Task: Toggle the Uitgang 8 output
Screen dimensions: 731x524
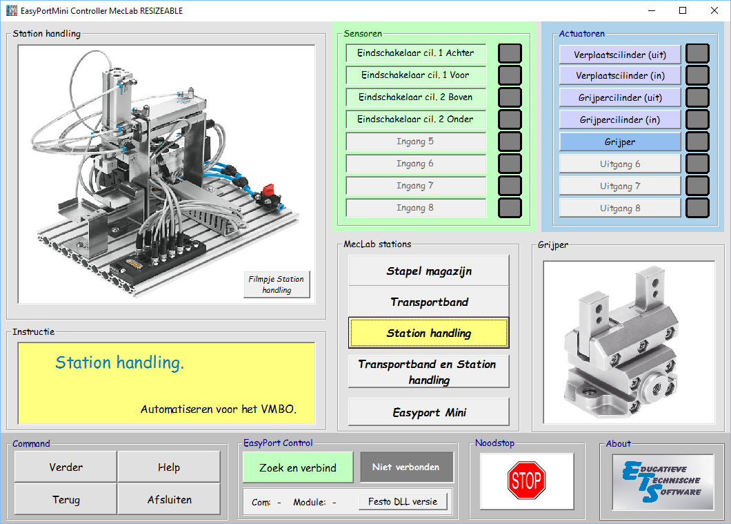Action: coord(619,208)
